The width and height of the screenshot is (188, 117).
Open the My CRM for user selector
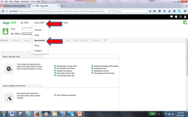(x=27, y=34)
